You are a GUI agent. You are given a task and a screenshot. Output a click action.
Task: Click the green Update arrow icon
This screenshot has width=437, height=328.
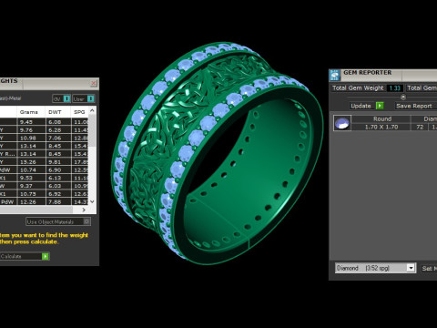(x=380, y=106)
